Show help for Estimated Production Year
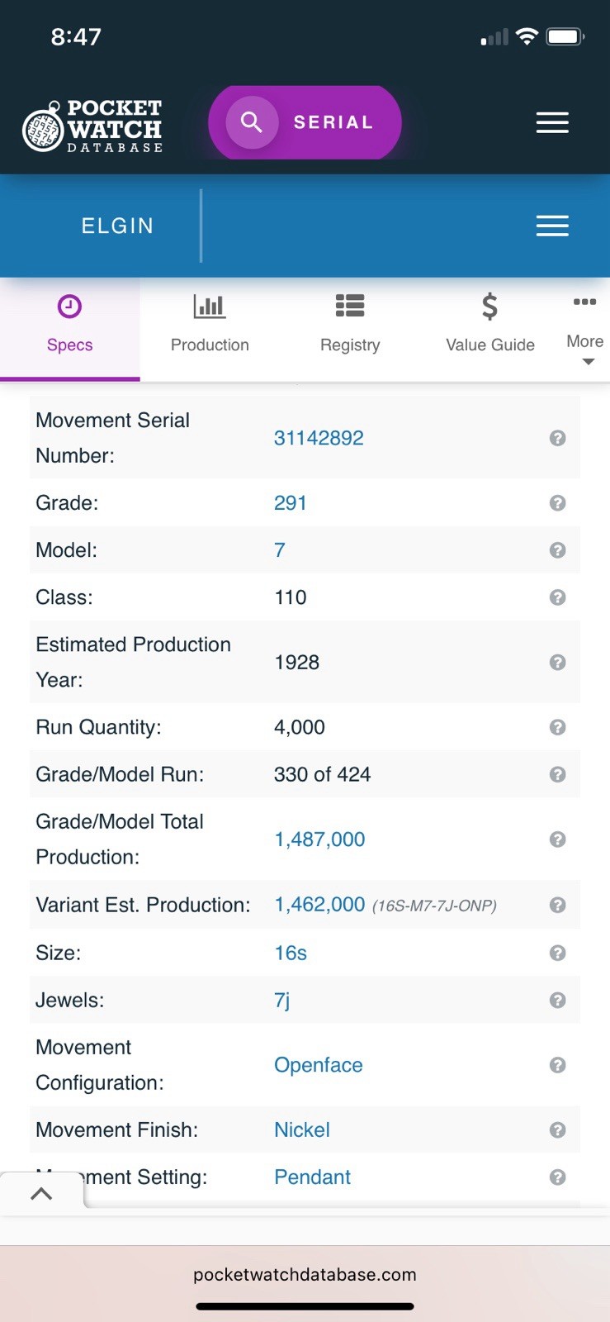Viewport: 610px width, 1322px height. pos(558,663)
